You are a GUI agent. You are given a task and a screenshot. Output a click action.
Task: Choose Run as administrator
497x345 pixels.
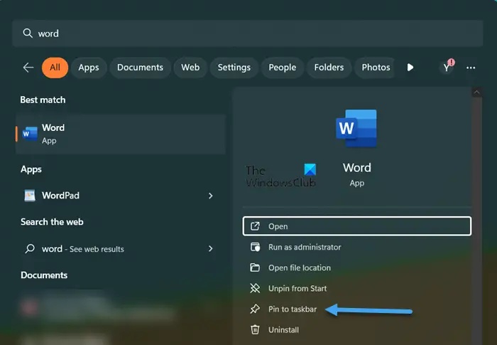tap(357, 247)
